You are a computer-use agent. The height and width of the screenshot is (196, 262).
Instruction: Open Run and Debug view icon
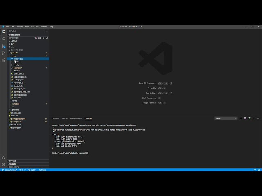[3, 53]
